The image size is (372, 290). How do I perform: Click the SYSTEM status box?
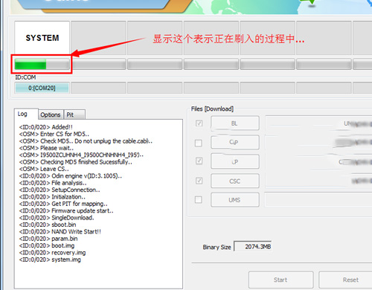[x=42, y=38]
